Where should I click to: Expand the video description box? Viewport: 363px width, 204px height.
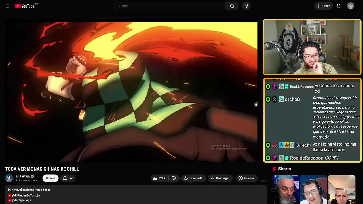pos(136,195)
